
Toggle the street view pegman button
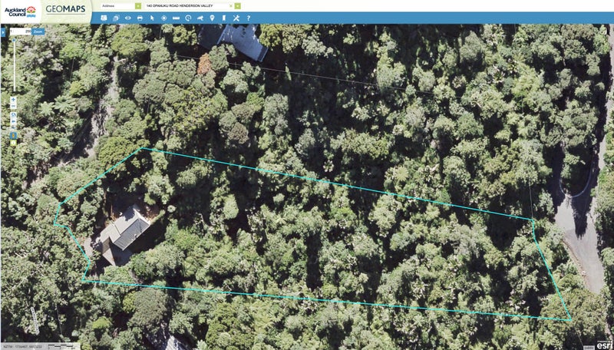coord(13,135)
